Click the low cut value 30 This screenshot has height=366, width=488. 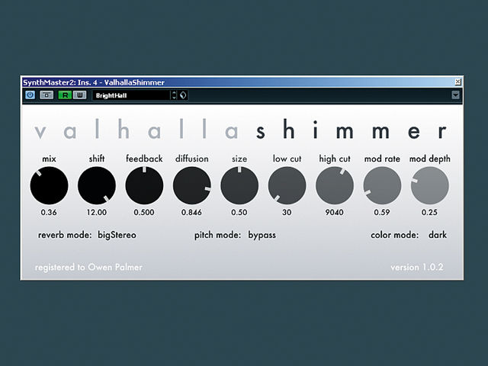(287, 212)
